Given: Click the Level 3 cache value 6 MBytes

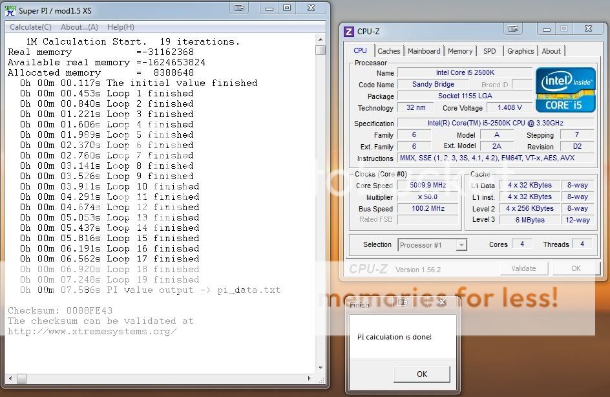Looking at the screenshot, I should [x=530, y=220].
